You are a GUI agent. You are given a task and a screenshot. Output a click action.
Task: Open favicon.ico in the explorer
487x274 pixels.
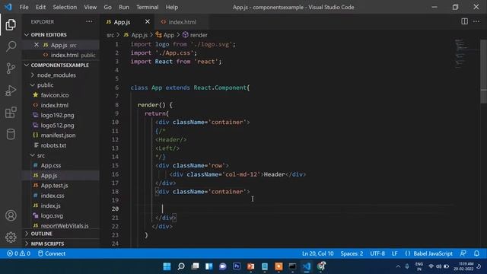pyautogui.click(x=61, y=95)
